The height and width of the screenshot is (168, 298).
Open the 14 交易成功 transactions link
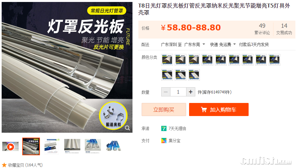click(284, 29)
